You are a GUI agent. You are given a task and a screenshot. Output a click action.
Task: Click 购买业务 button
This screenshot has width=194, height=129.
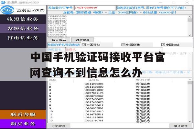coord(23,124)
